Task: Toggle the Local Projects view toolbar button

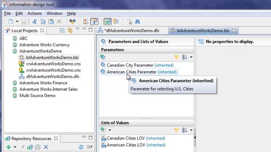Action: [94, 22]
